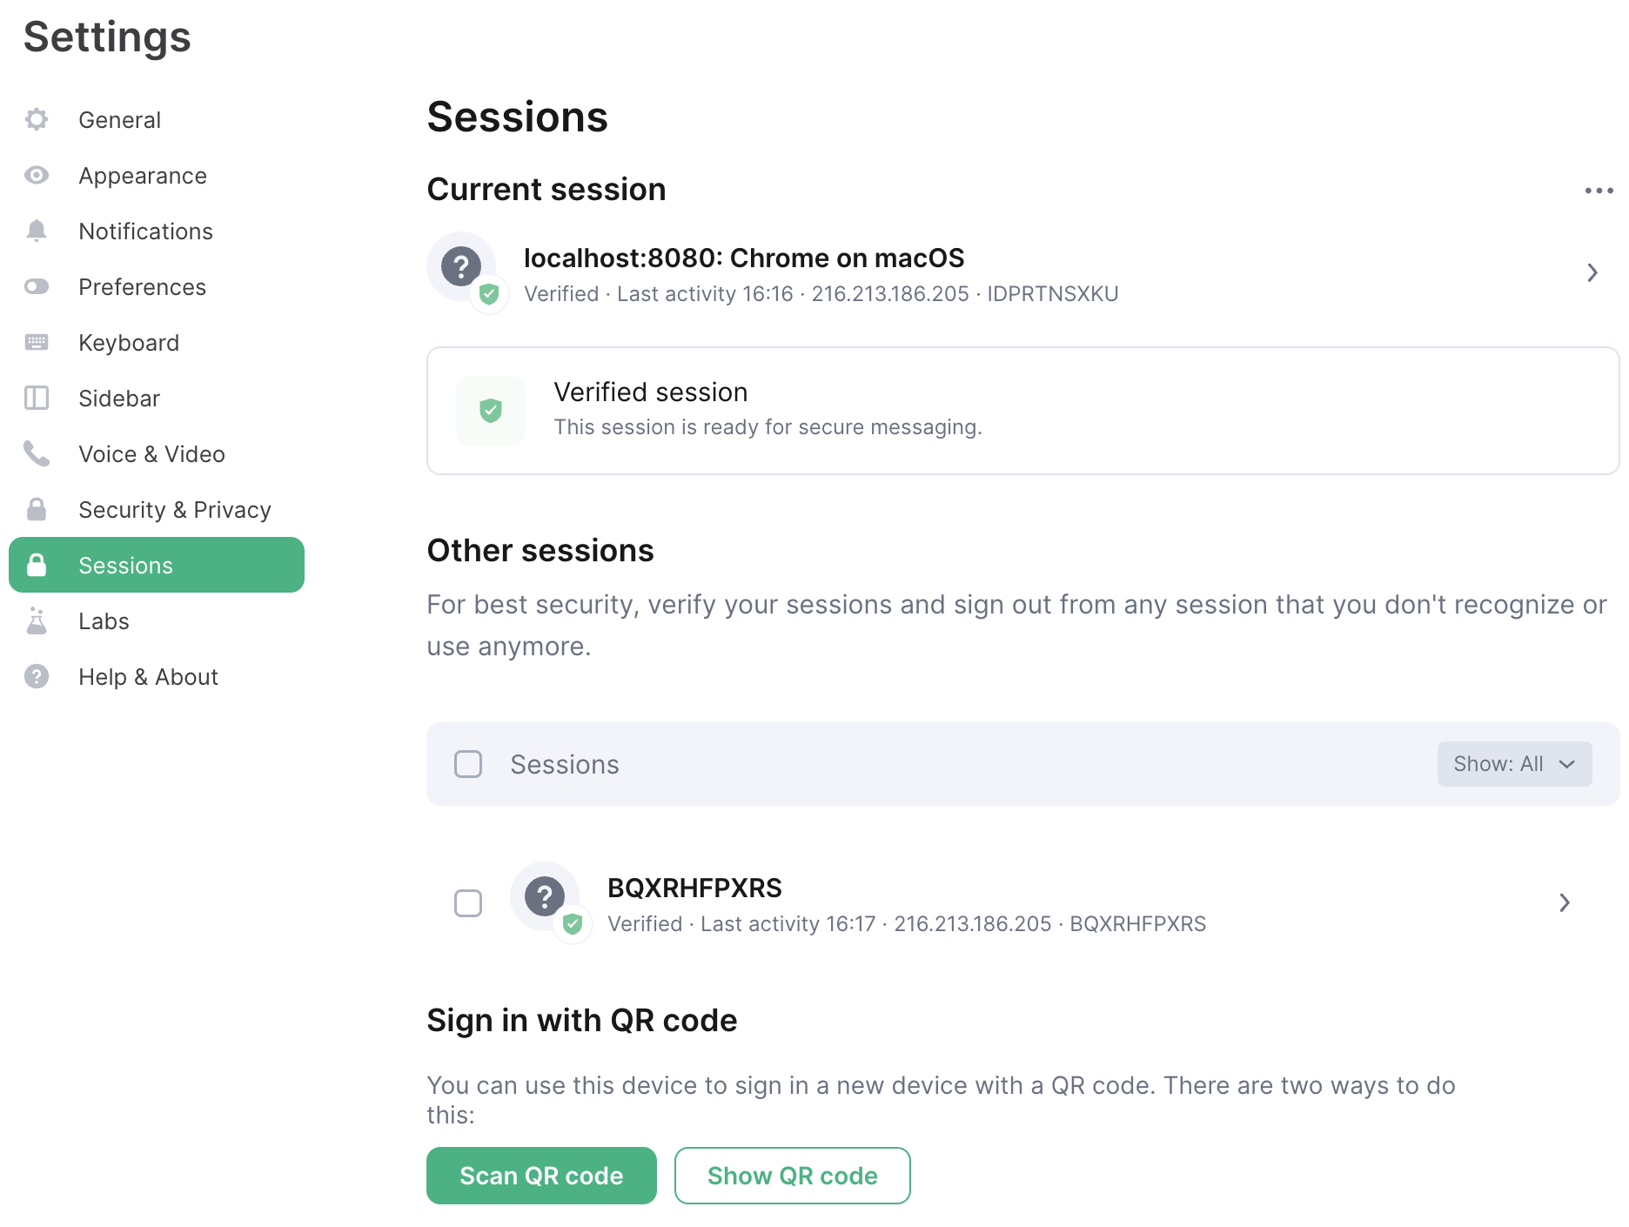The width and height of the screenshot is (1629, 1227).
Task: Expand the localhost:8080 current session details
Action: (x=1592, y=273)
